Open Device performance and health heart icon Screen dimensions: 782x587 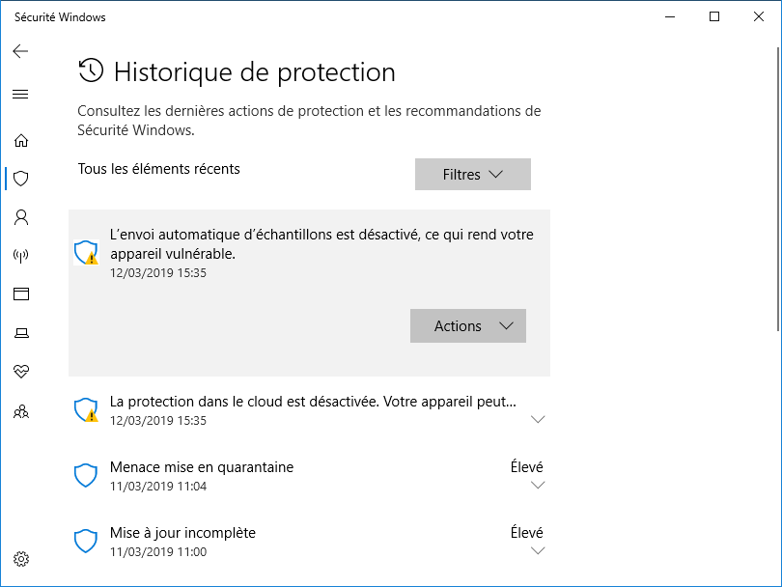coord(21,371)
